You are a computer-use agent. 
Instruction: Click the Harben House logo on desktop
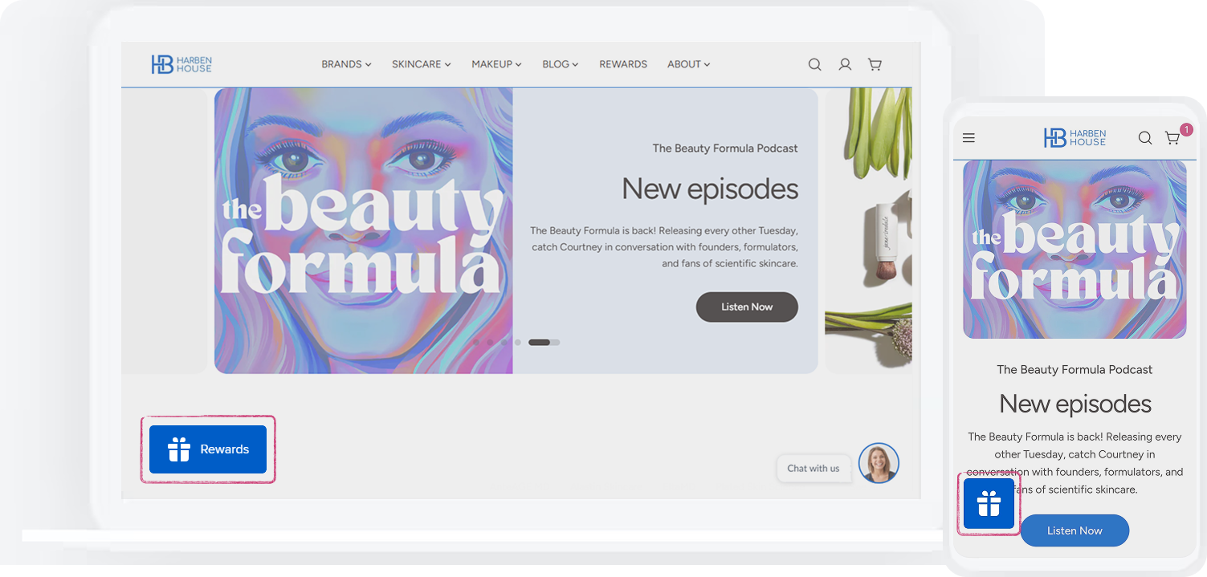click(x=181, y=64)
